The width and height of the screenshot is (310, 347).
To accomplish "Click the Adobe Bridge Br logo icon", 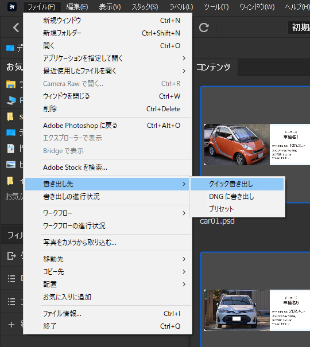I will pyautogui.click(x=12, y=7).
